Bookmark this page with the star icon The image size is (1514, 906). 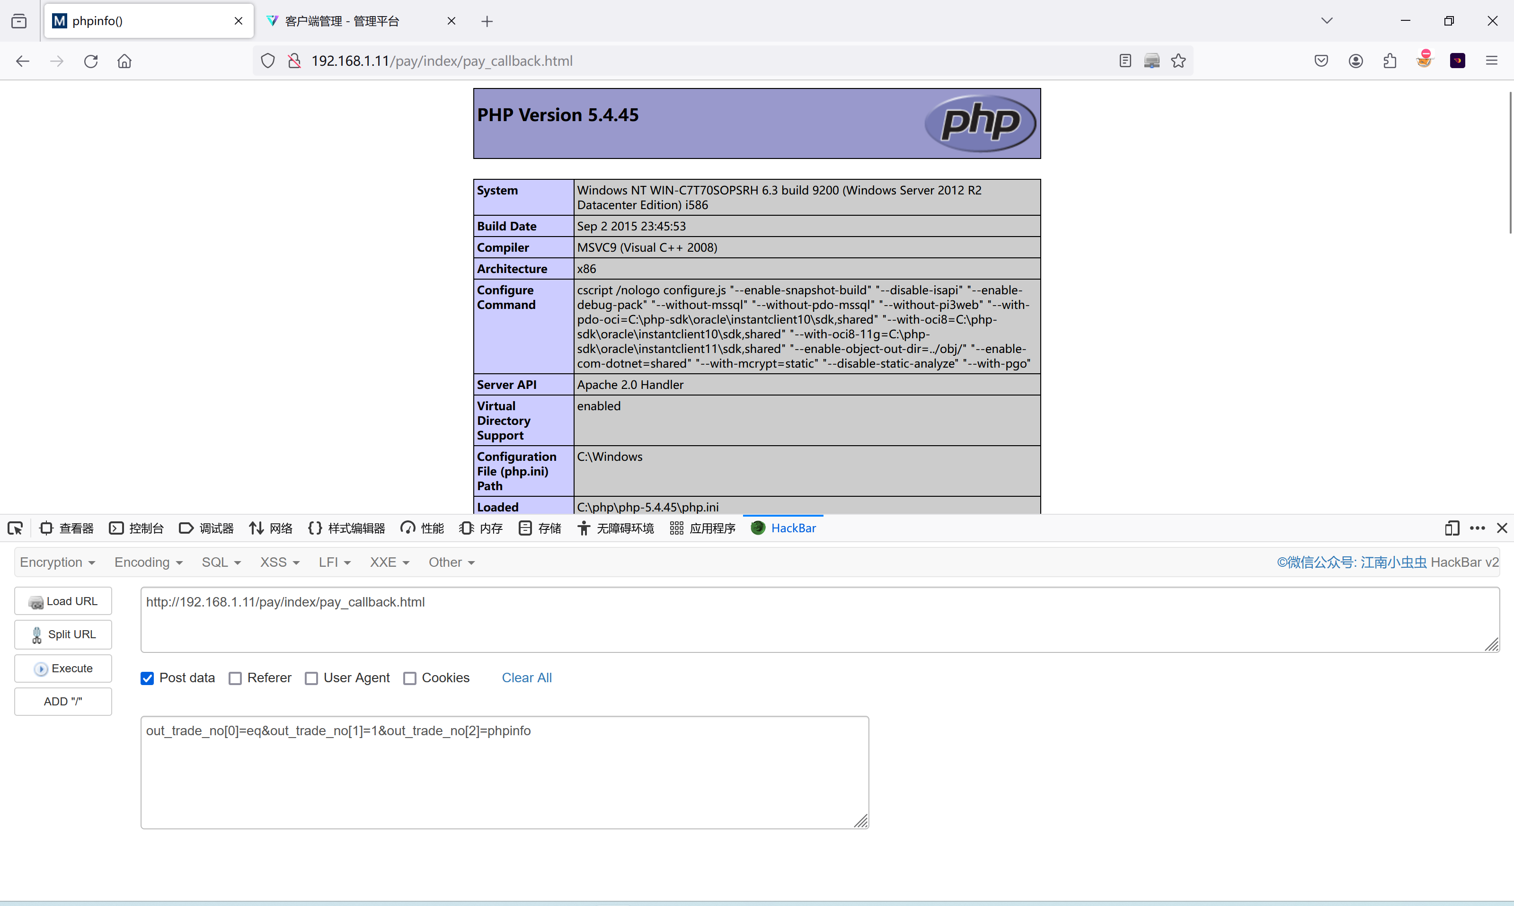click(x=1178, y=61)
